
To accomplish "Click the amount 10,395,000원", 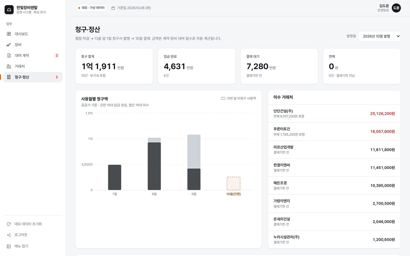I will click(382, 185).
